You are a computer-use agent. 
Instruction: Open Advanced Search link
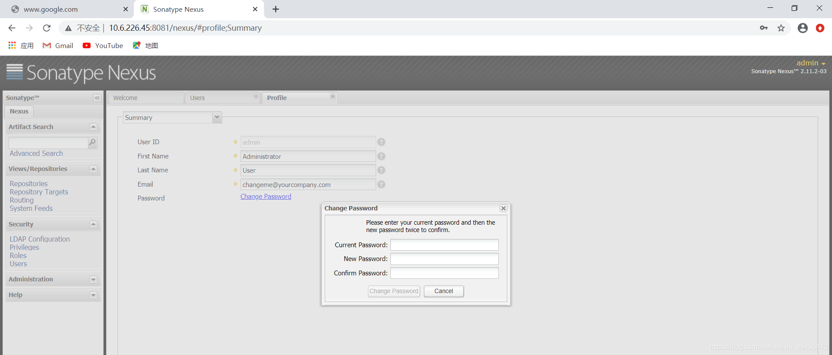point(36,153)
